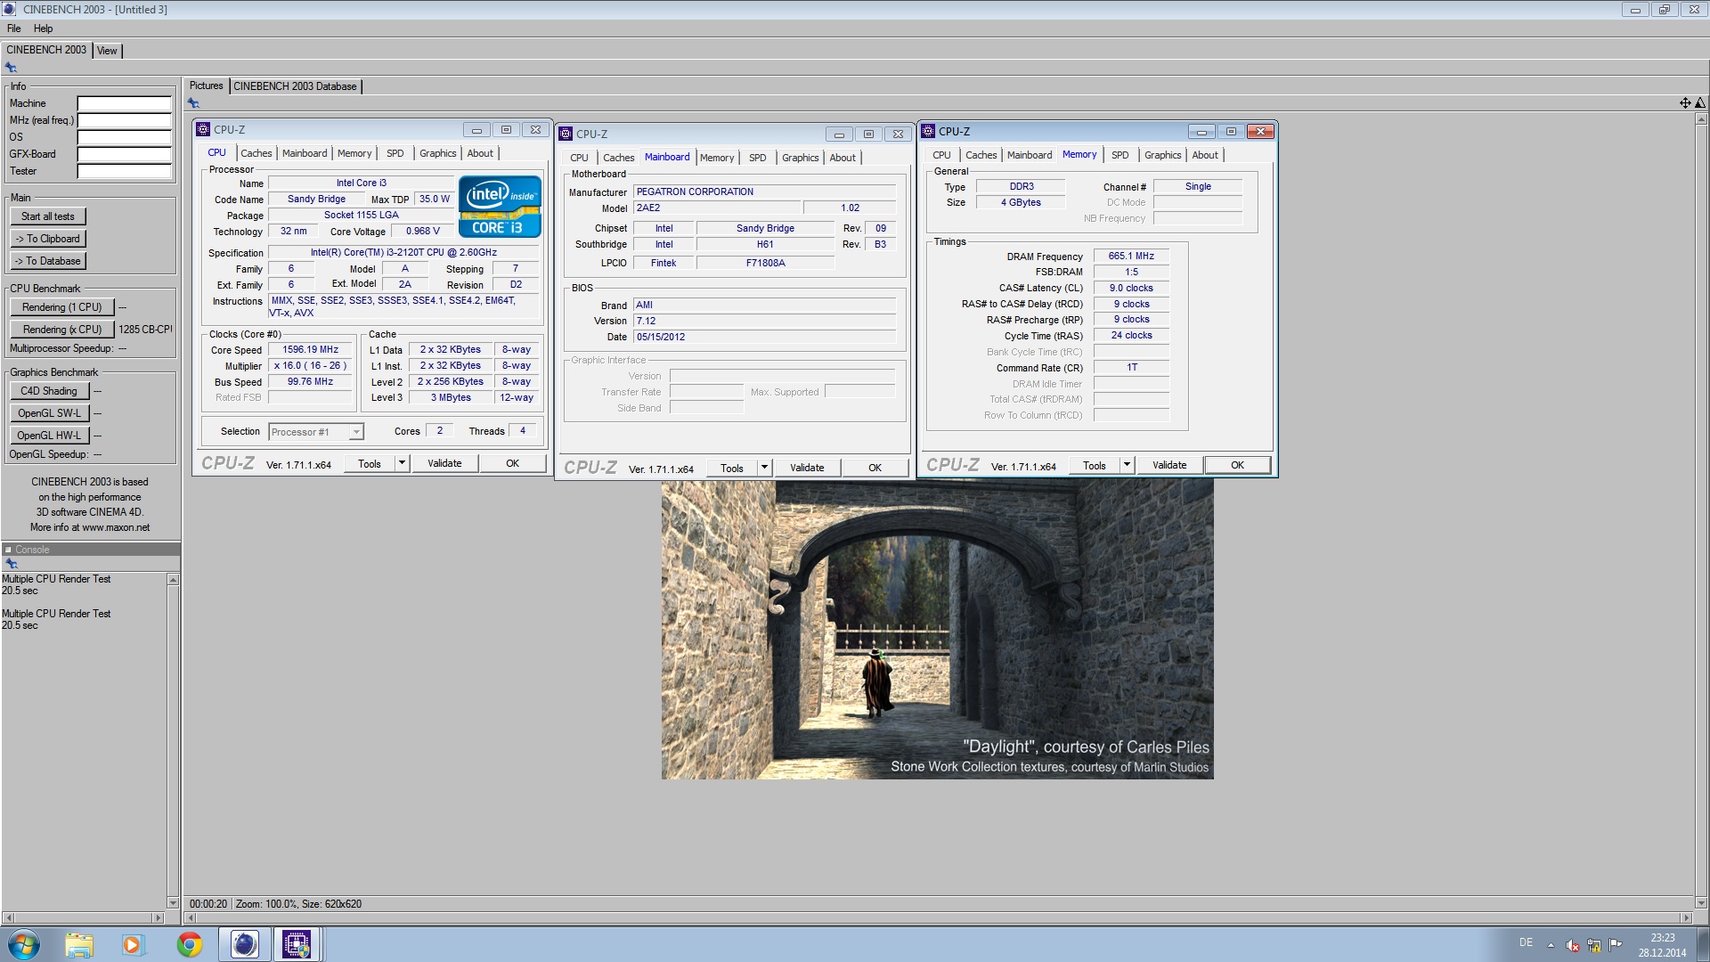Click picture area vertical scrollbar up arrow

(x=1700, y=119)
